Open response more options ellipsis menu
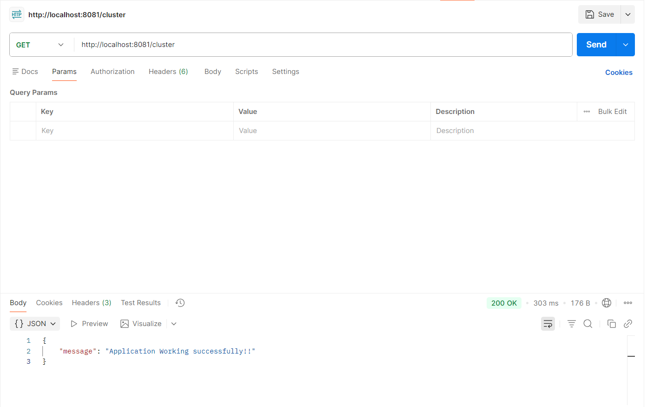This screenshot has height=407, width=647. click(628, 303)
